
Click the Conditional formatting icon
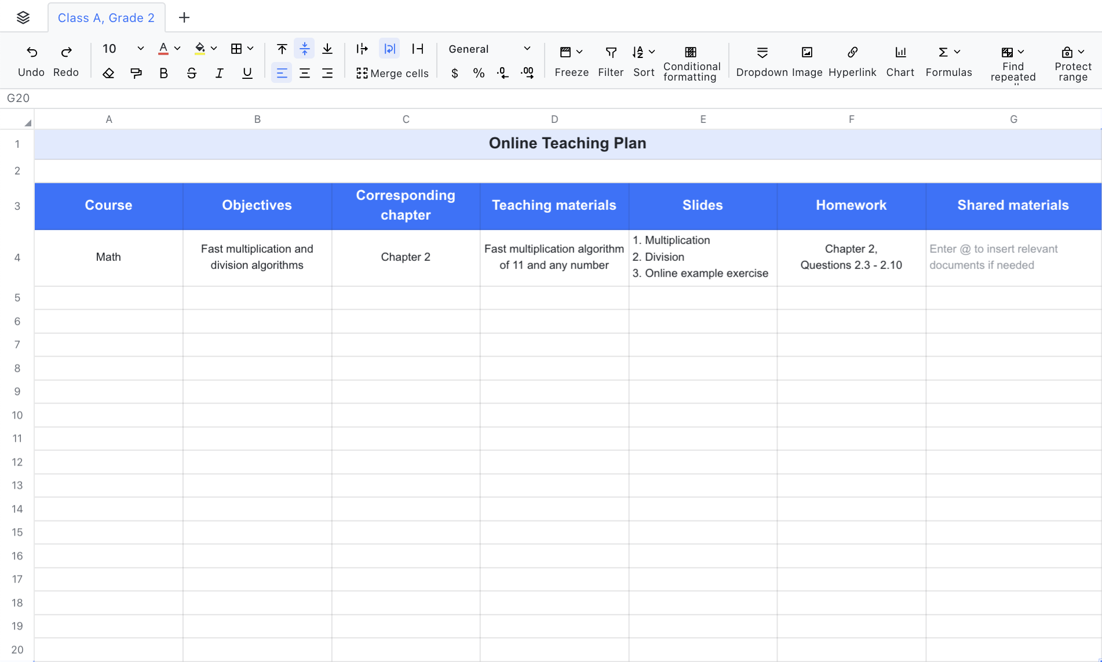pyautogui.click(x=691, y=53)
